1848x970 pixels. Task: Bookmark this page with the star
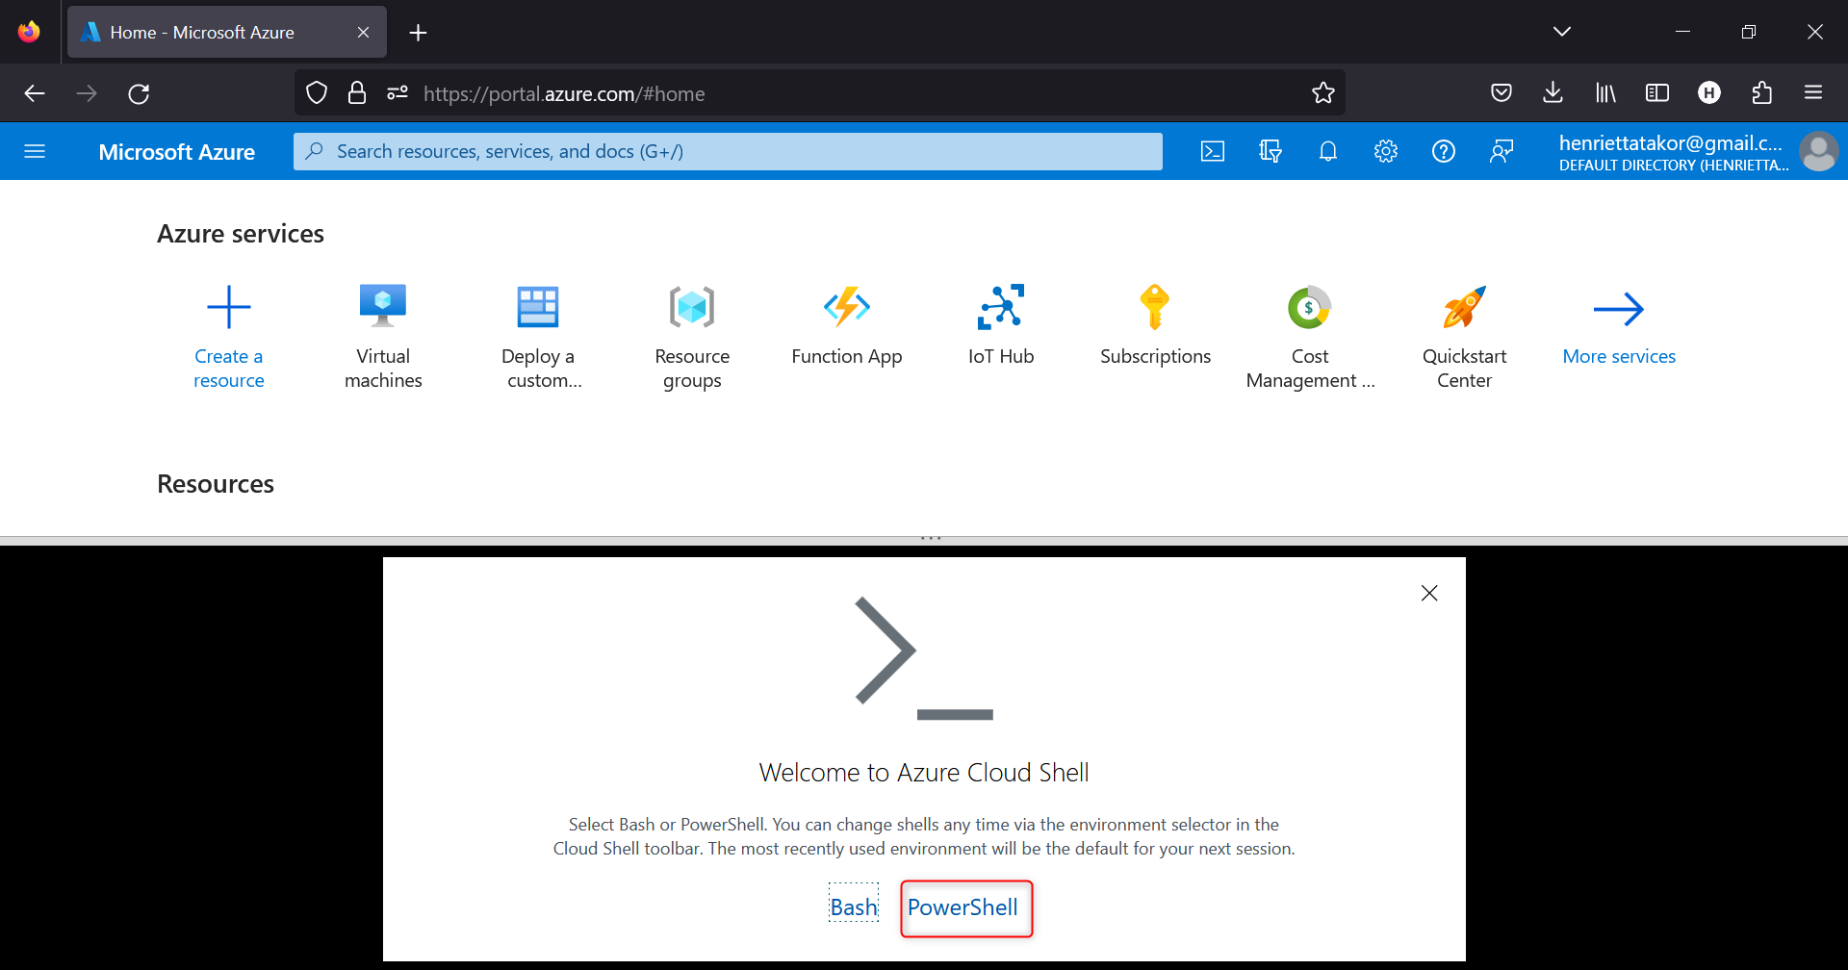(1323, 93)
